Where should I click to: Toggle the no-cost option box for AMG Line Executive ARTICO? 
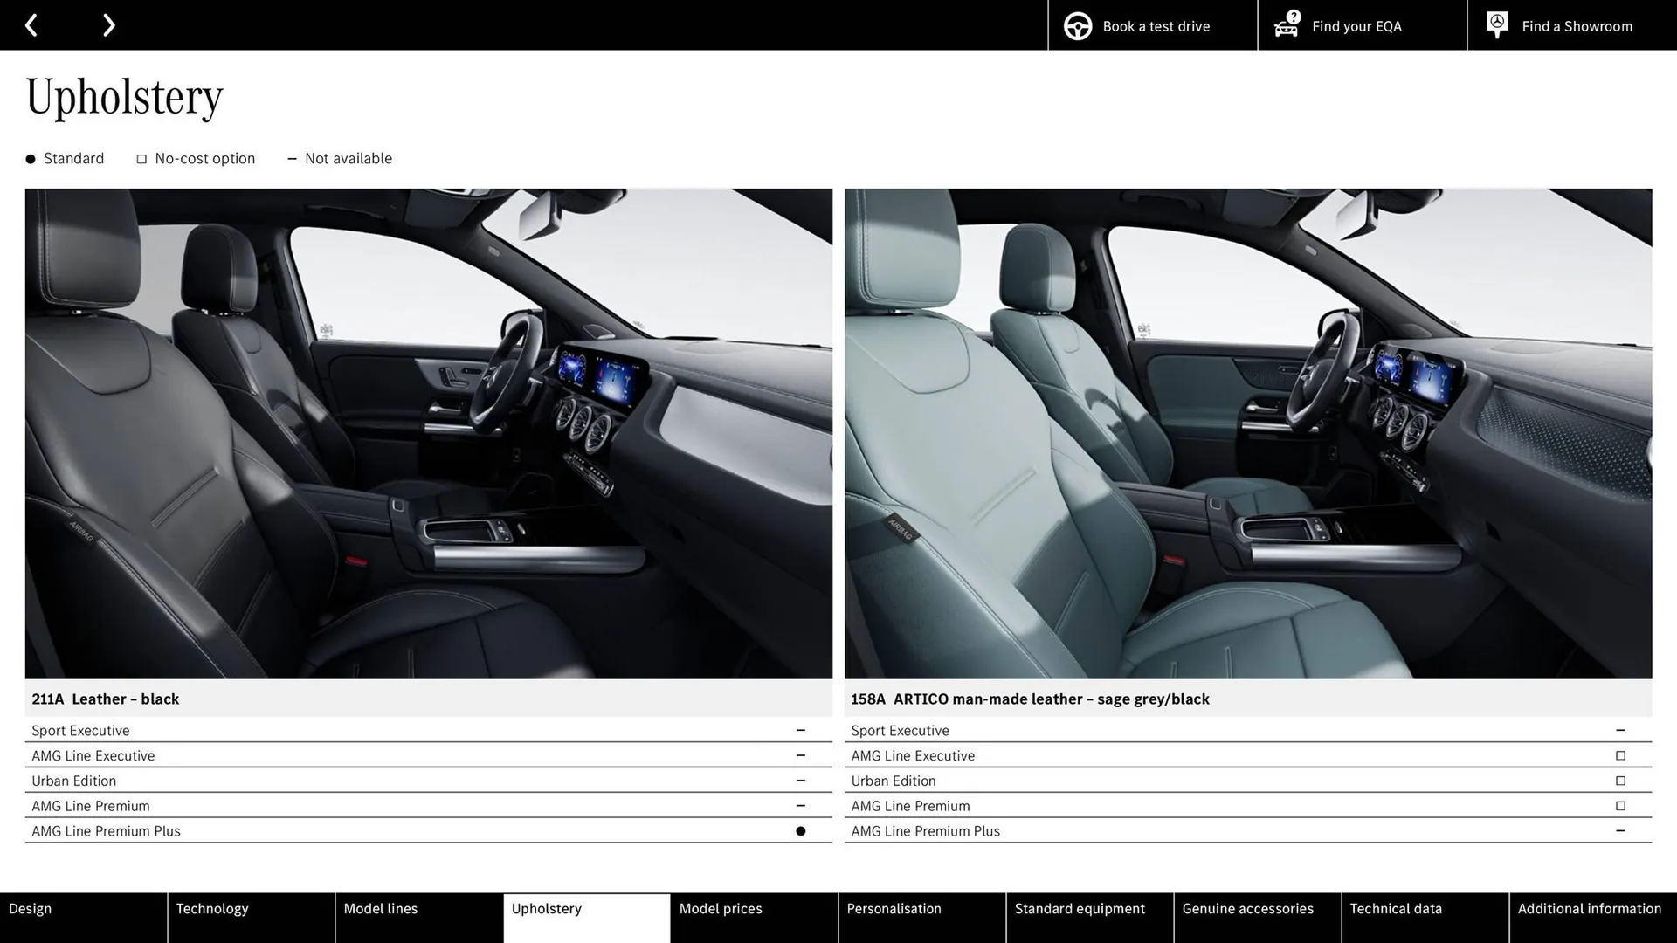pyautogui.click(x=1621, y=755)
